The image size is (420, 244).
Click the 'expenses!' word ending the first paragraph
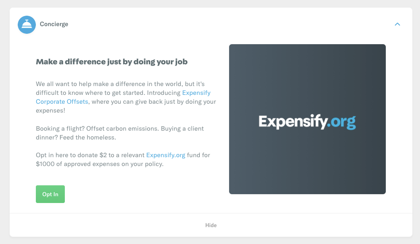click(50, 111)
